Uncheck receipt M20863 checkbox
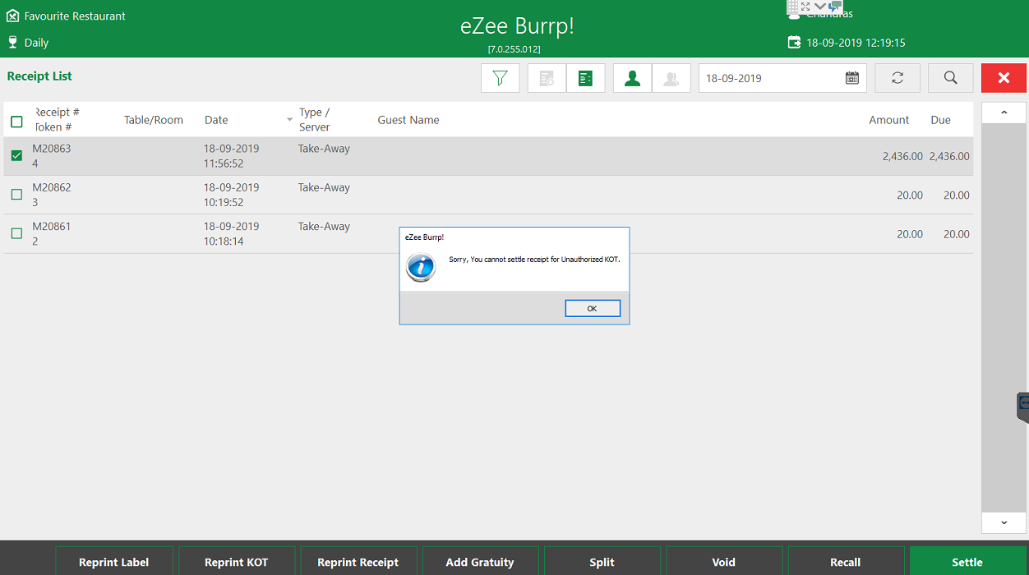 pyautogui.click(x=16, y=156)
